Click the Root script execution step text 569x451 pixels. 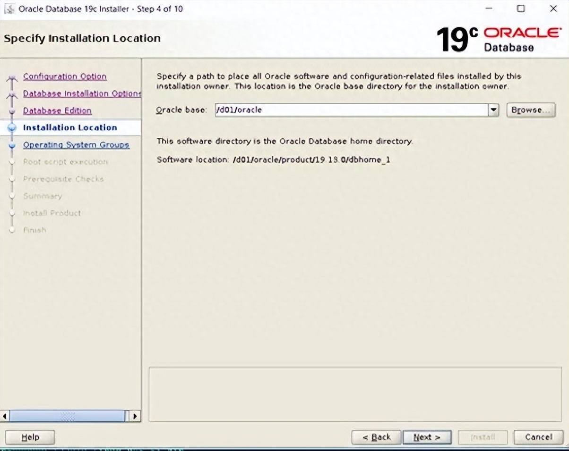pyautogui.click(x=65, y=162)
